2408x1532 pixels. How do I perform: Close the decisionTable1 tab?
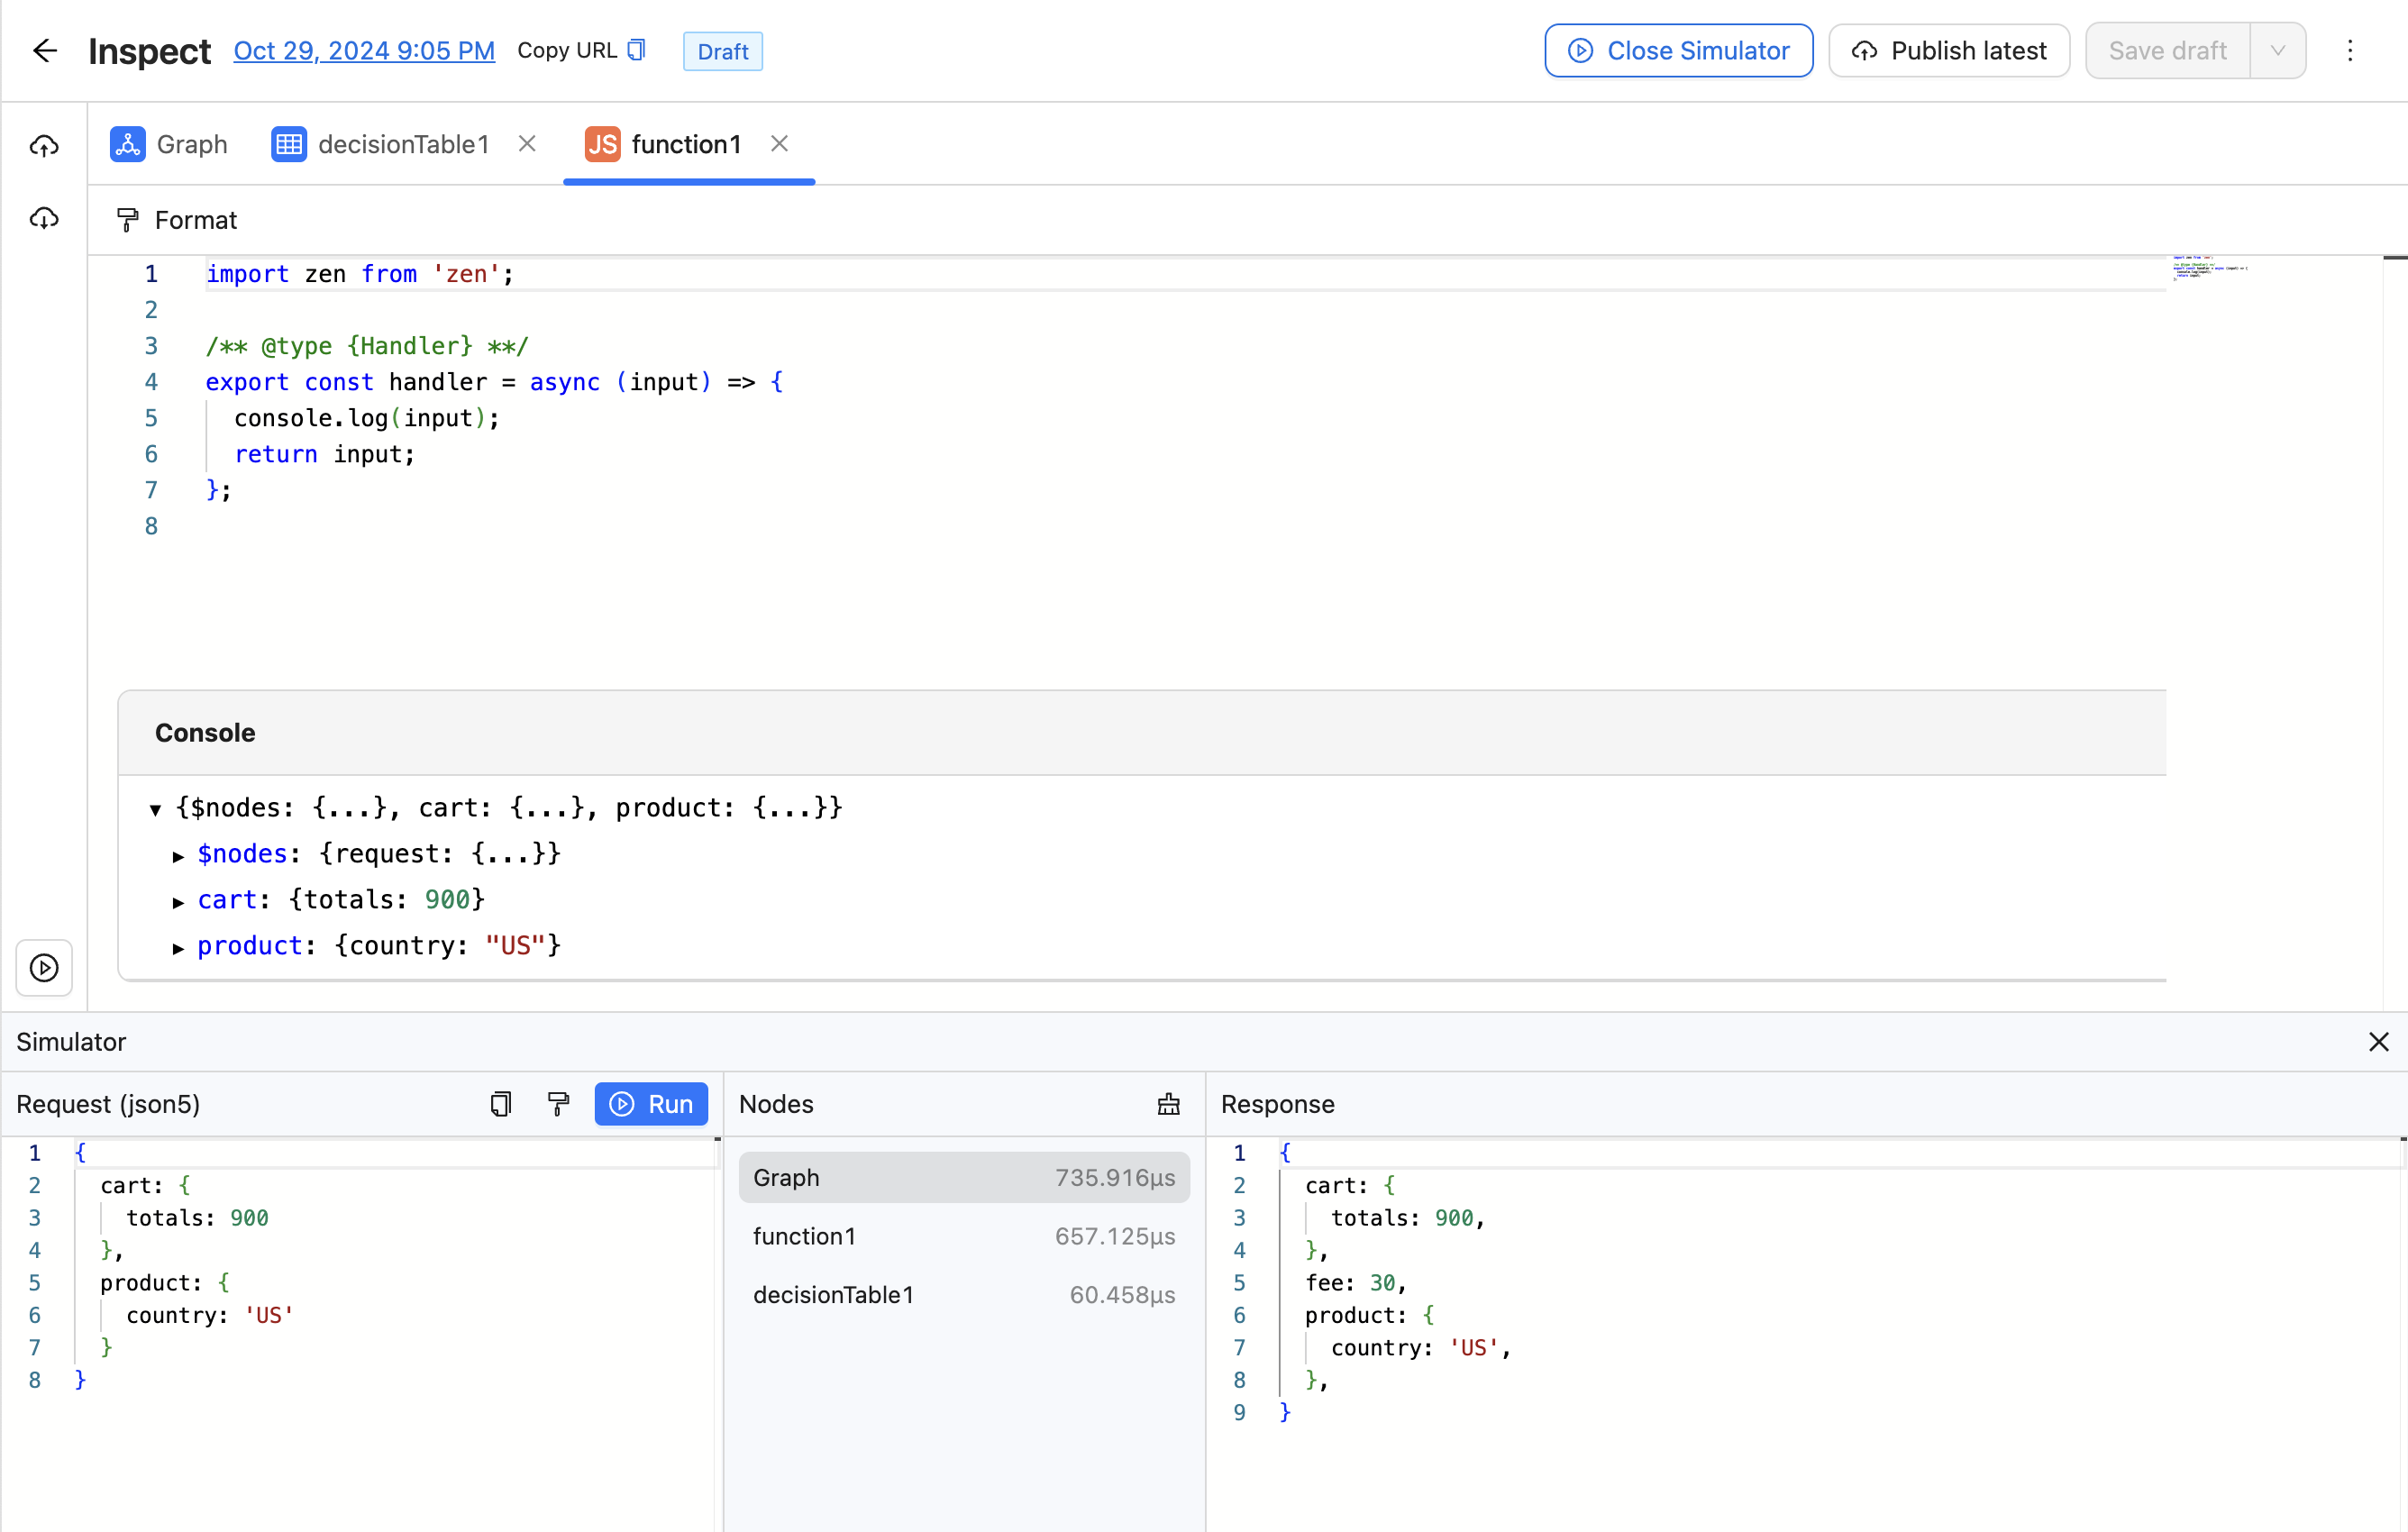pos(527,144)
